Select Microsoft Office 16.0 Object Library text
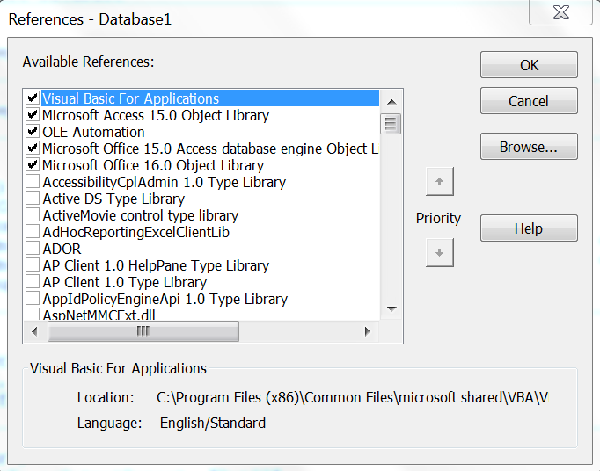Viewport: 600px width, 471px height. [153, 165]
